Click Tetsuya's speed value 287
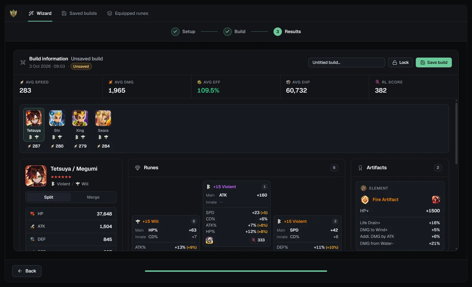The width and height of the screenshot is (472, 287). pos(37,146)
